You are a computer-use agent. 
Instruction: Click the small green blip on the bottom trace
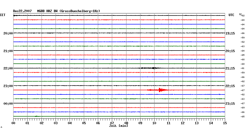(x=37, y=116)
